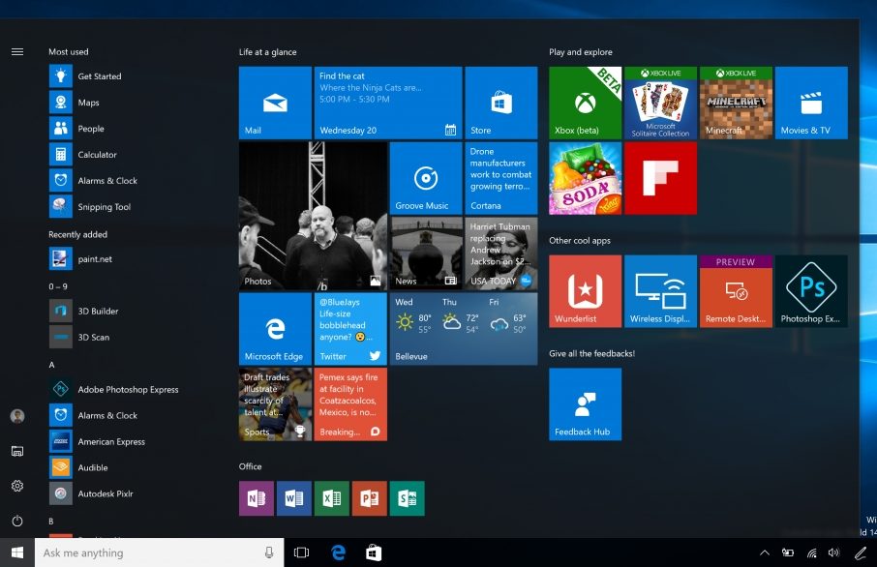The height and width of the screenshot is (567, 877).
Task: Open the Xbox (beta) tile
Action: 586,103
